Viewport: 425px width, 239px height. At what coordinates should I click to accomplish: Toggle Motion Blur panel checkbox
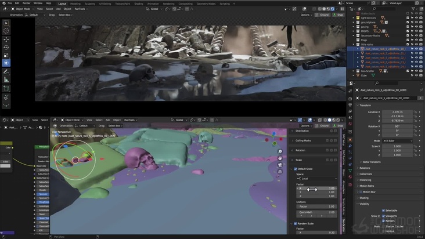(x=361, y=192)
